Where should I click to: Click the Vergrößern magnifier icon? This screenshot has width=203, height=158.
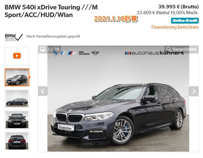pyautogui.click(x=169, y=49)
